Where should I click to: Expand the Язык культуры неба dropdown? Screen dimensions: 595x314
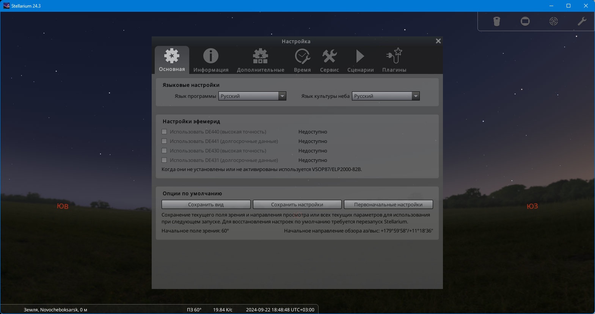(386, 96)
